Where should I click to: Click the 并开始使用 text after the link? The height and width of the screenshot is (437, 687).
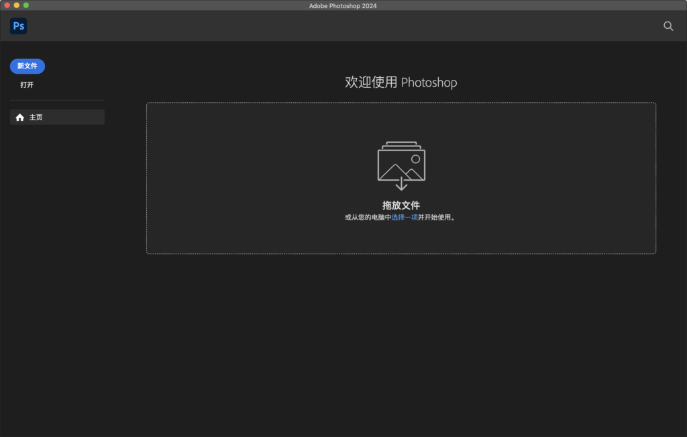(436, 217)
